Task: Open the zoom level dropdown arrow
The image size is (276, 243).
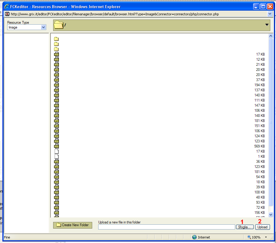Action: (x=266, y=237)
